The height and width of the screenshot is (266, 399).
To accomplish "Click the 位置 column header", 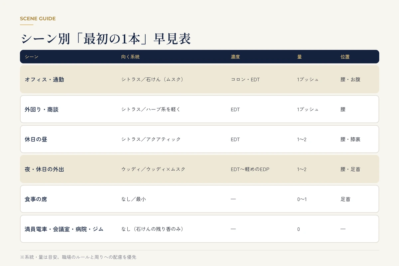I will coord(345,57).
